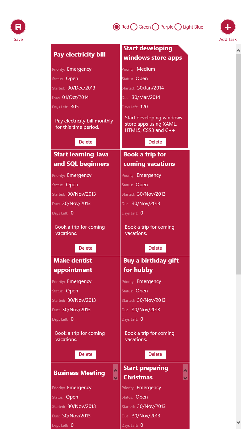This screenshot has height=429, width=241.
Task: Switch to the Light Blue theme
Action: coord(178,27)
